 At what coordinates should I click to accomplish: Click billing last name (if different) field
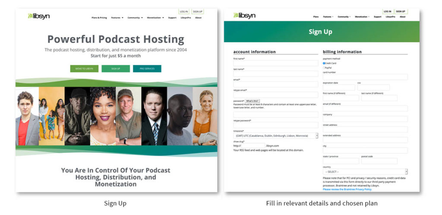(379, 98)
